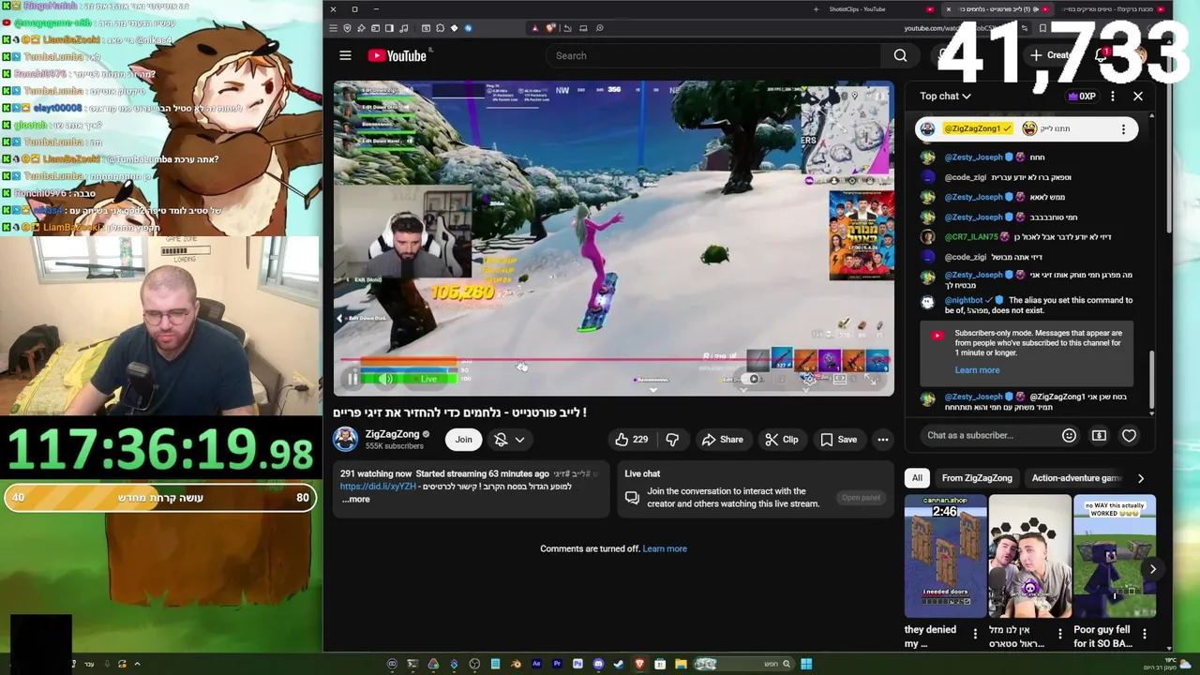Image resolution: width=1200 pixels, height=675 pixels.
Task: Enter fullscreen on the video player
Action: (x=871, y=379)
